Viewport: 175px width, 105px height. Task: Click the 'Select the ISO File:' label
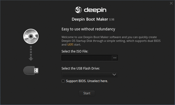coord(75,51)
